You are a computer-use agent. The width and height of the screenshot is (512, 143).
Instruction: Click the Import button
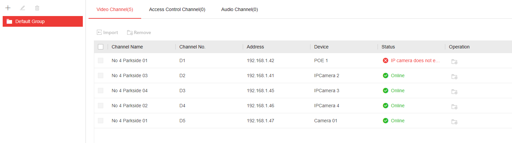(107, 32)
